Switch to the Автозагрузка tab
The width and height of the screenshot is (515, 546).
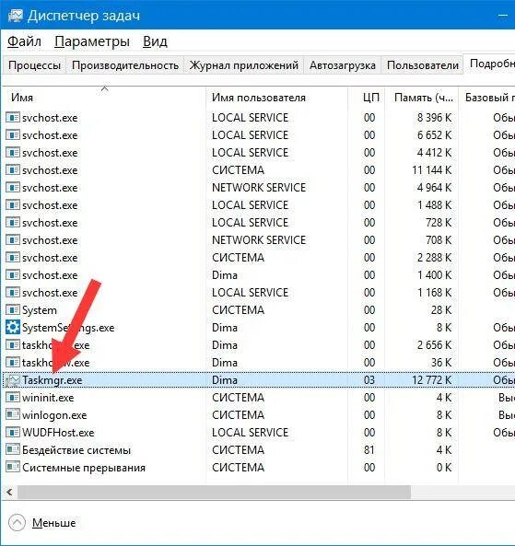[343, 65]
